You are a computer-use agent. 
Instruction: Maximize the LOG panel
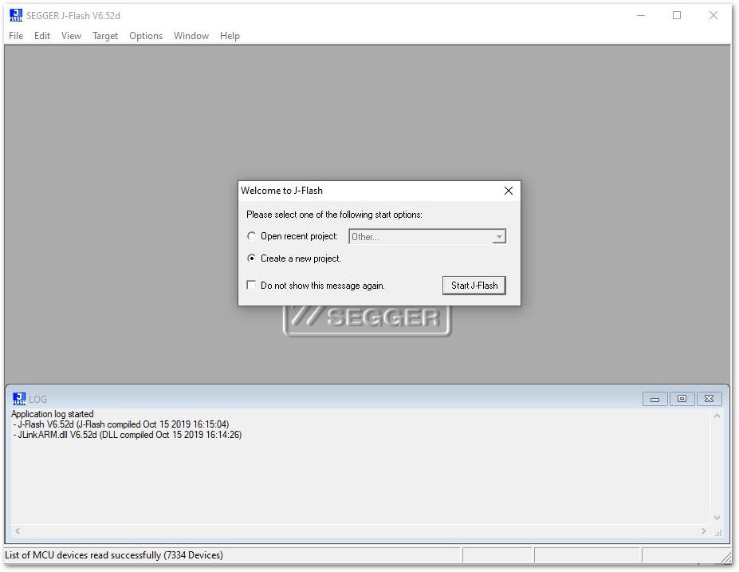click(682, 399)
